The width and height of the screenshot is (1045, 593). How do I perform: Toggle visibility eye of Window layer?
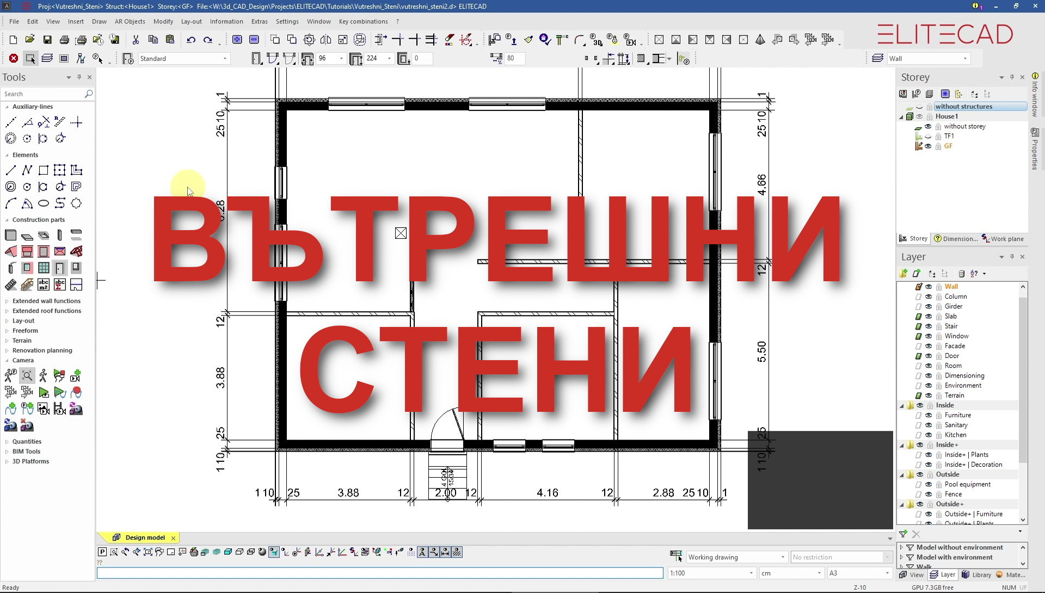pyautogui.click(x=929, y=336)
